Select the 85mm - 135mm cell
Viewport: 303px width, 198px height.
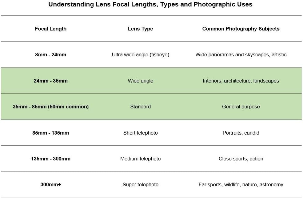(x=51, y=133)
